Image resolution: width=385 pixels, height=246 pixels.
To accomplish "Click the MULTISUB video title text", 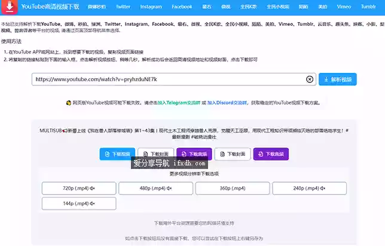I will pyautogui.click(x=194, y=134).
